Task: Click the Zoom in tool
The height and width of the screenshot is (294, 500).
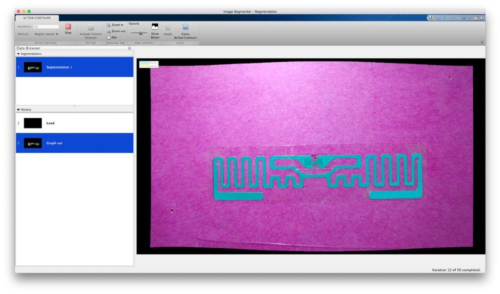Action: pyautogui.click(x=115, y=25)
